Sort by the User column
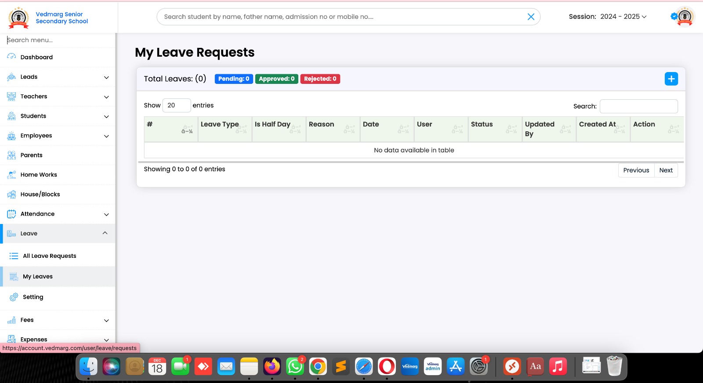Viewport: 703px width, 383px height. coord(441,129)
